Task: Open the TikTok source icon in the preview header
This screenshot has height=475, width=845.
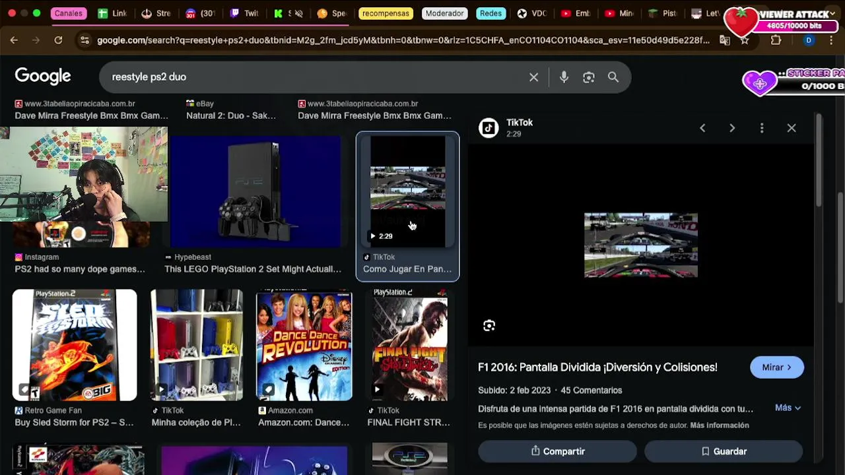Action: [x=489, y=128]
